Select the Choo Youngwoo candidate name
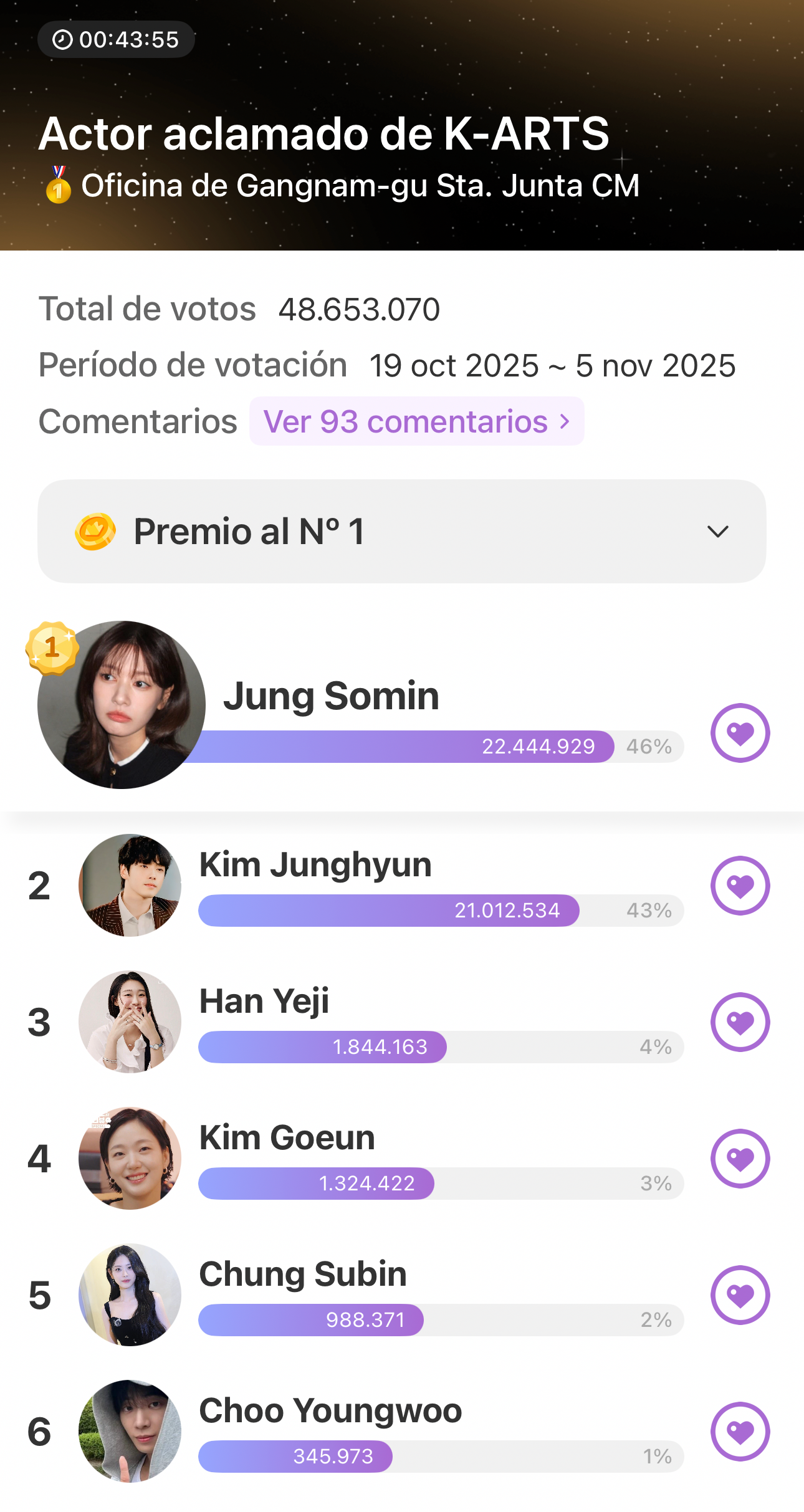 [x=330, y=1411]
